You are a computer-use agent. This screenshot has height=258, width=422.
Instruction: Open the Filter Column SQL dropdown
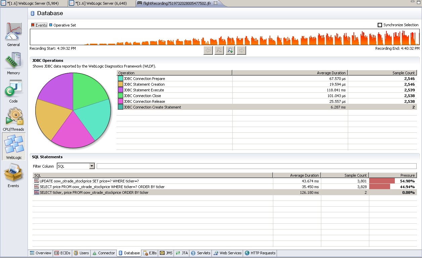pos(92,166)
